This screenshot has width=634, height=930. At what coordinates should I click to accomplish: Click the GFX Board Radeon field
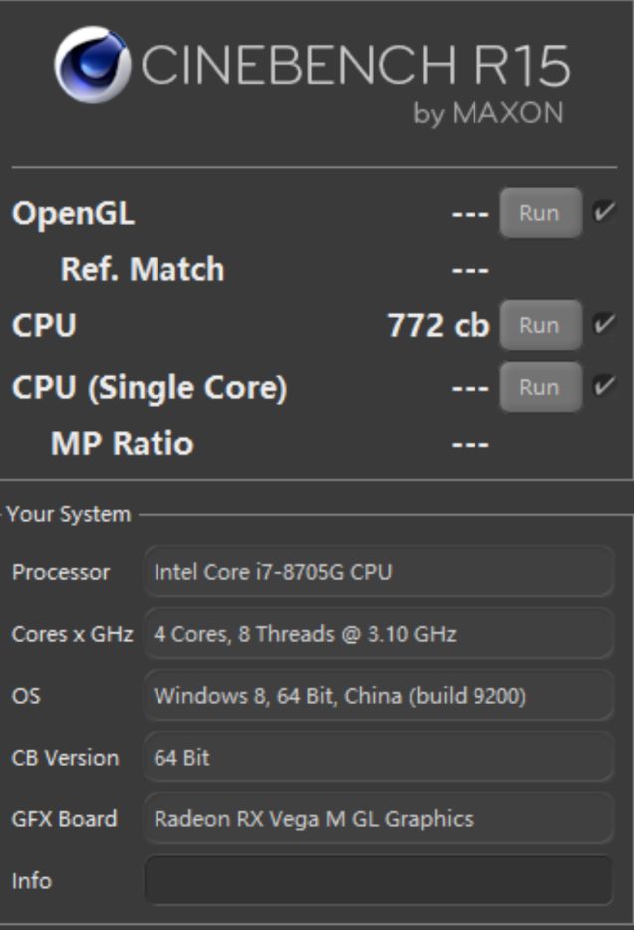[x=379, y=819]
